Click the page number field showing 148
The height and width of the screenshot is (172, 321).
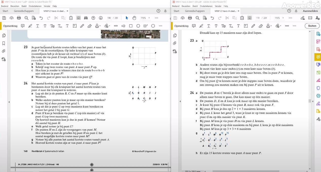coord(109,18)
